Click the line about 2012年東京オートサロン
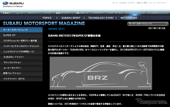Screen dimensions: 170x107 point(85,104)
